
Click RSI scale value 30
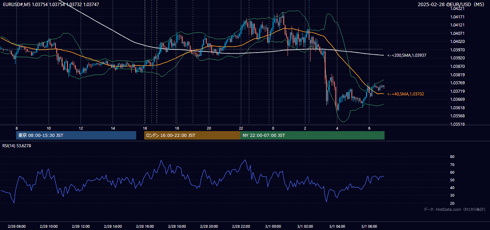click(452, 195)
